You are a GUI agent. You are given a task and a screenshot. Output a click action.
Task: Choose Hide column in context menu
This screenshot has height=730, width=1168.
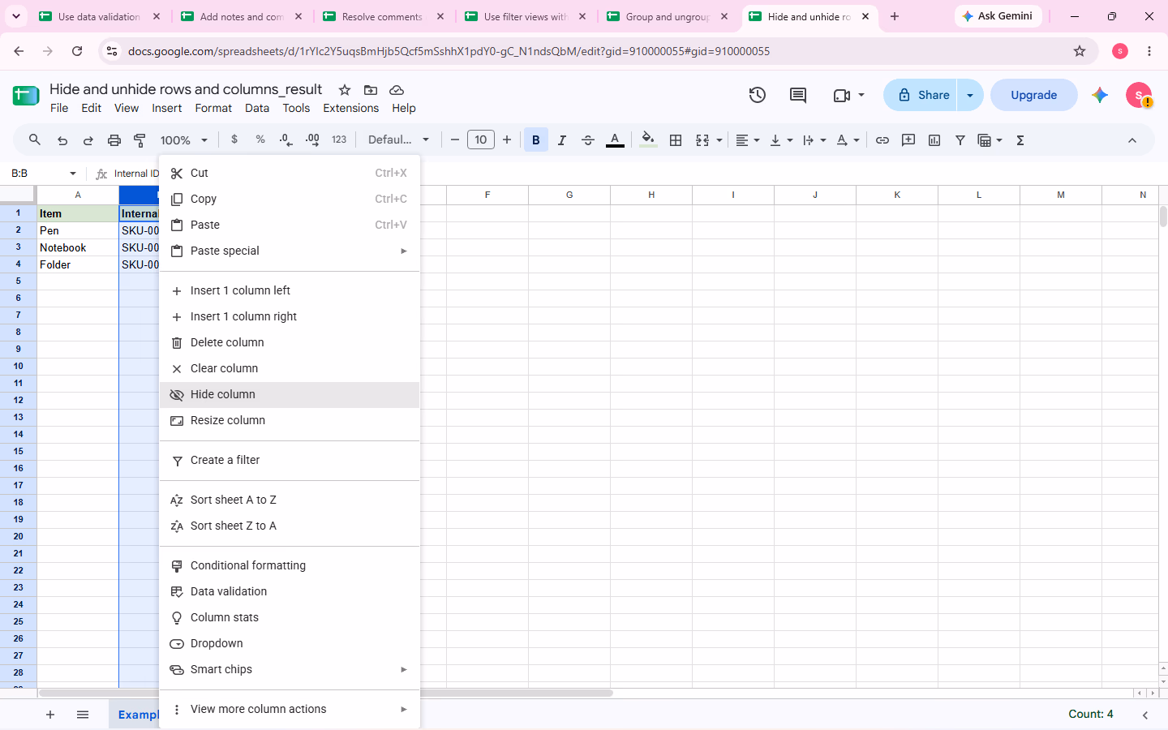coord(290,394)
